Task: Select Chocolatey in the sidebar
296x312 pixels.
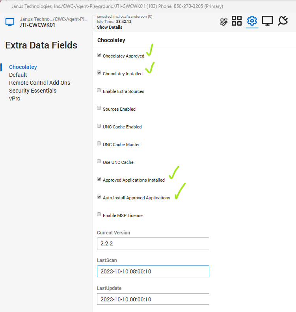Action: (23, 67)
